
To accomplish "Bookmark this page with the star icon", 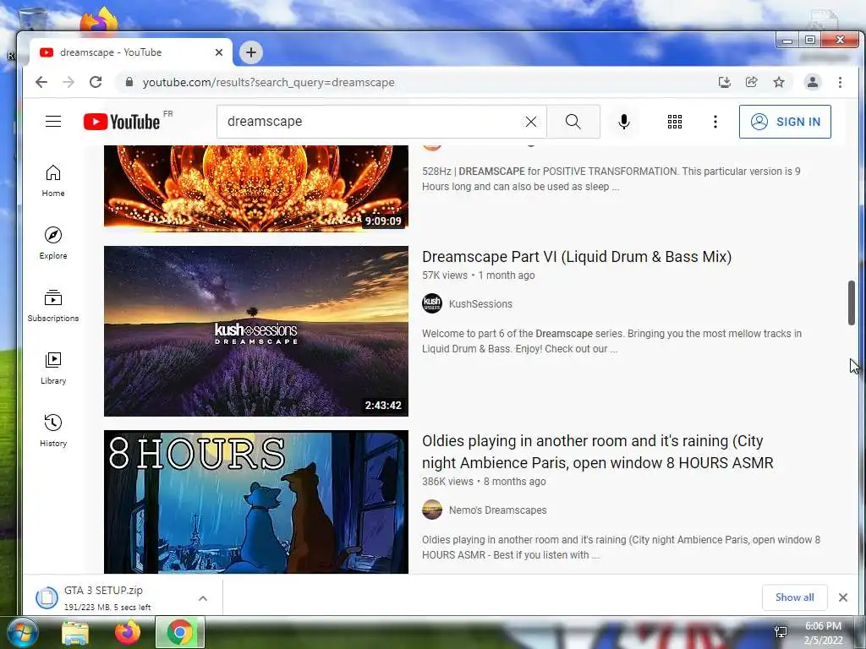I will coord(779,82).
